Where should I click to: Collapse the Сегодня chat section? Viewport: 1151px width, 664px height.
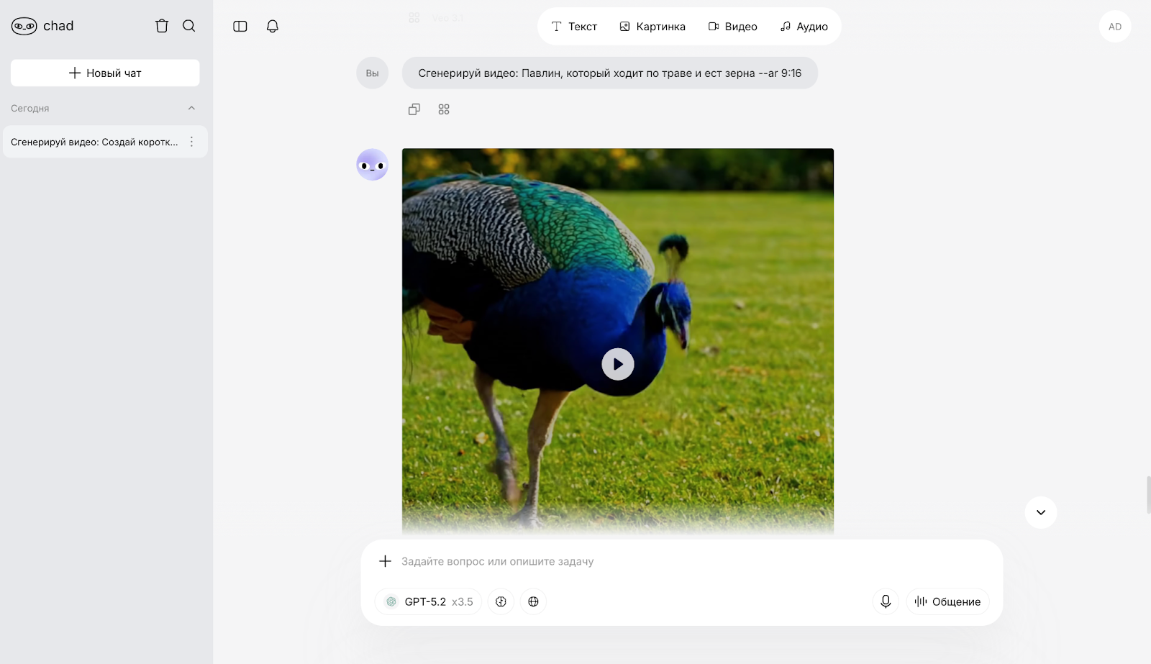[x=191, y=109]
